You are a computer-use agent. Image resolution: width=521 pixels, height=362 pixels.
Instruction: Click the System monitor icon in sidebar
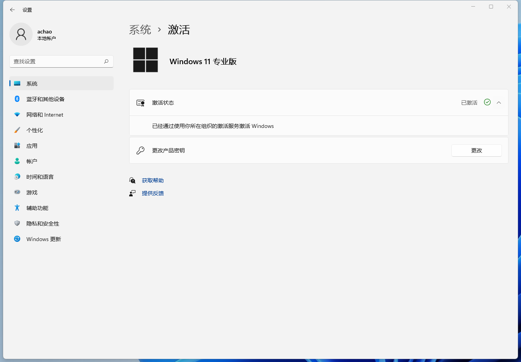17,83
